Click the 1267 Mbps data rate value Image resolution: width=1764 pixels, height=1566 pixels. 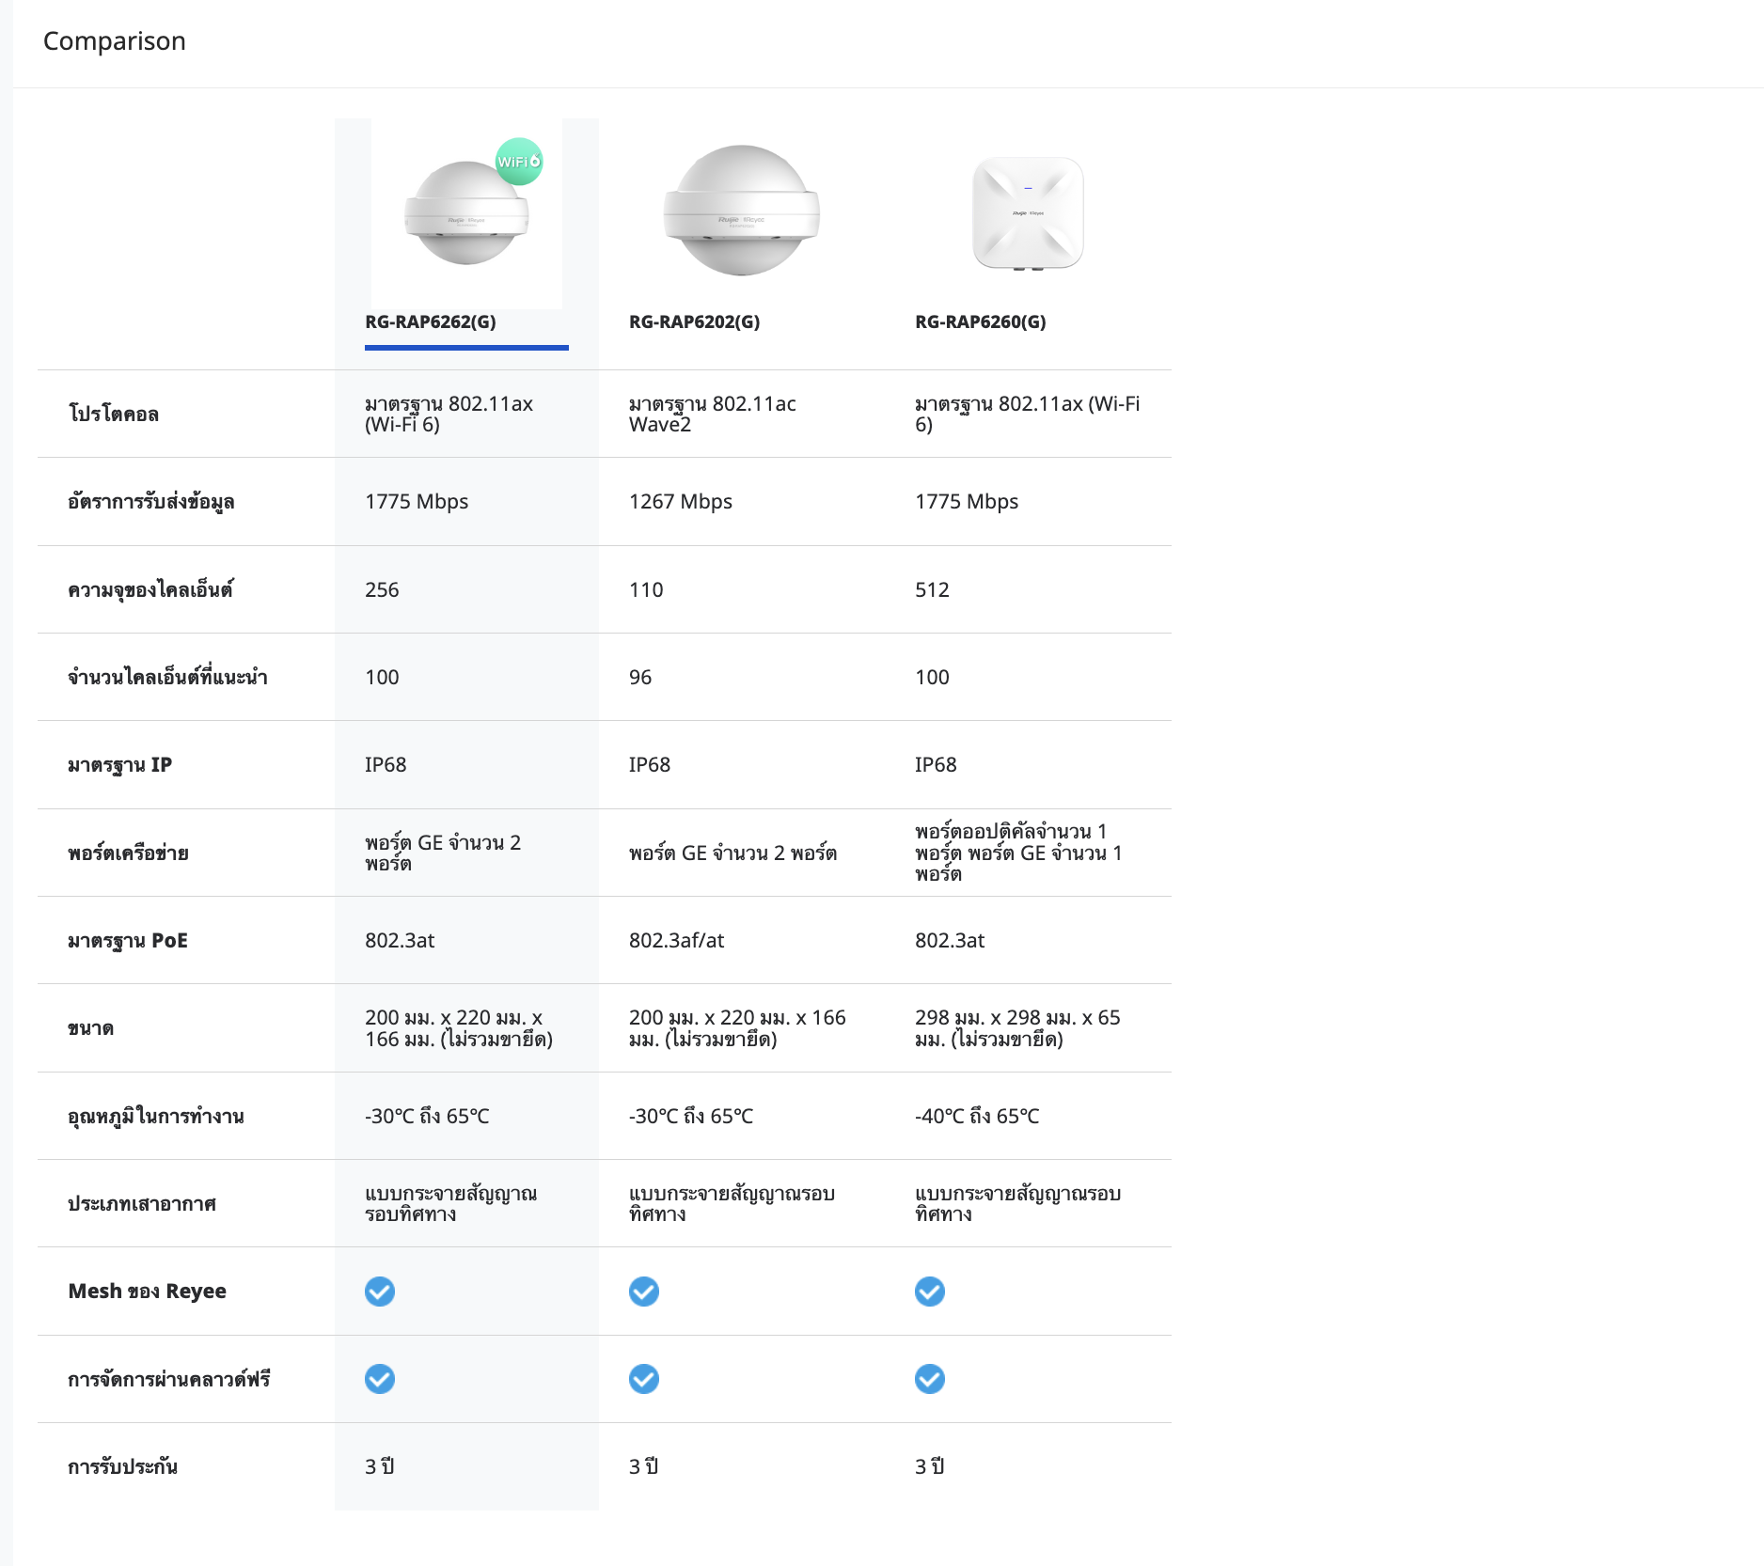pyautogui.click(x=680, y=502)
